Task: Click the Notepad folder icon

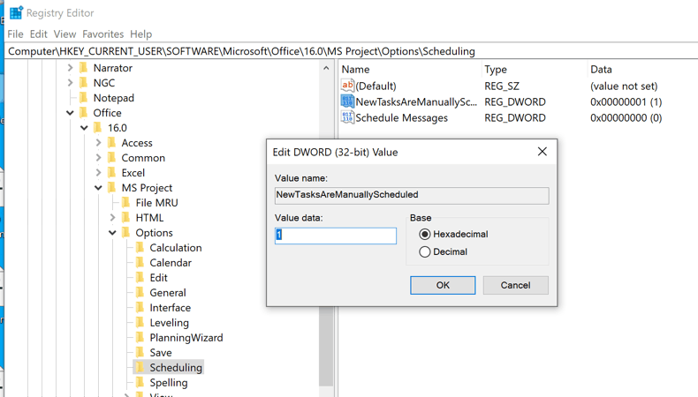Action: click(x=84, y=98)
